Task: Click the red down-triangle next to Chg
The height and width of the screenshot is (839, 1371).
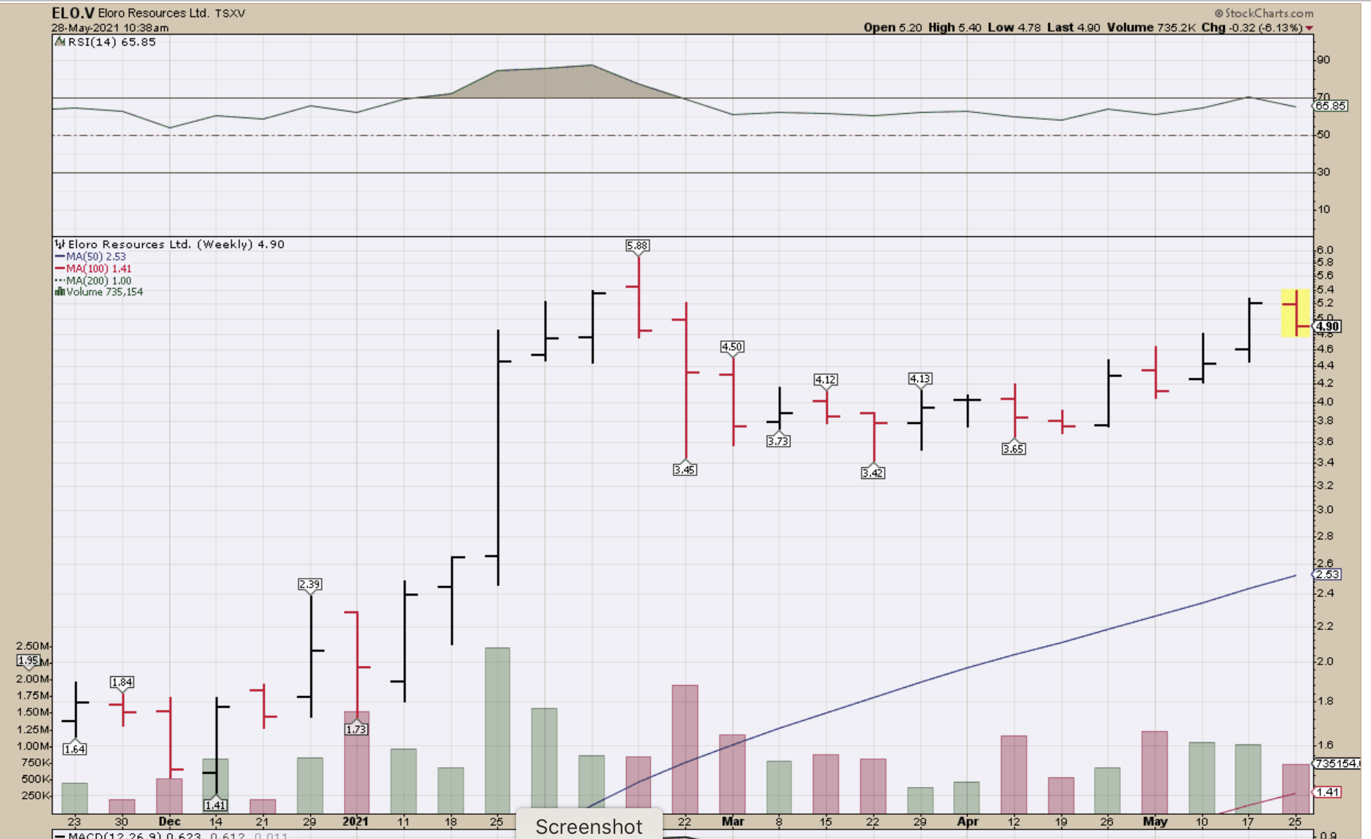Action: click(1309, 28)
